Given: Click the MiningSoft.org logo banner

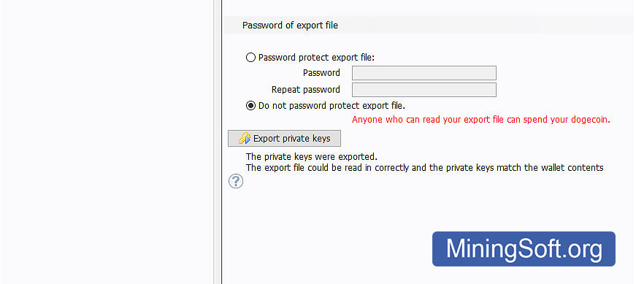Looking at the screenshot, I should click(x=524, y=249).
